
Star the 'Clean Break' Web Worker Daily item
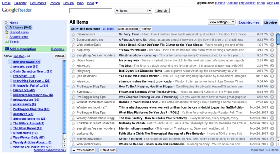point(73,45)
